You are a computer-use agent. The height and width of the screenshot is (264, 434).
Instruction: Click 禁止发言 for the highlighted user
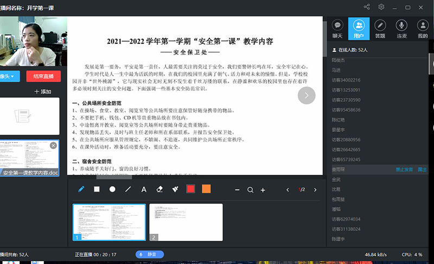(404, 170)
